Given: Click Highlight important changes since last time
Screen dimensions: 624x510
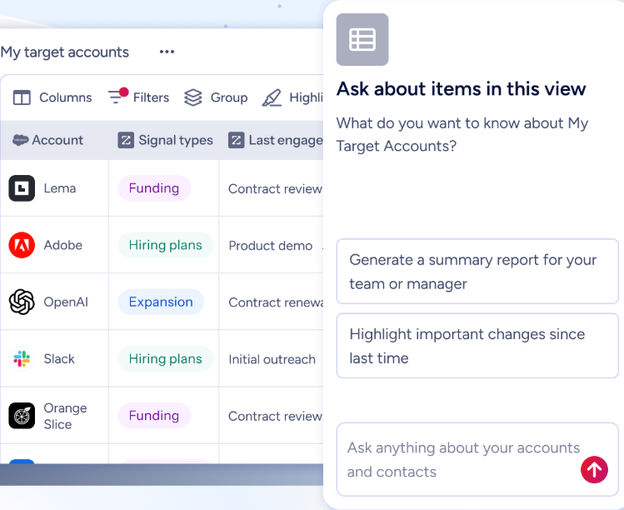Looking at the screenshot, I should click(477, 346).
